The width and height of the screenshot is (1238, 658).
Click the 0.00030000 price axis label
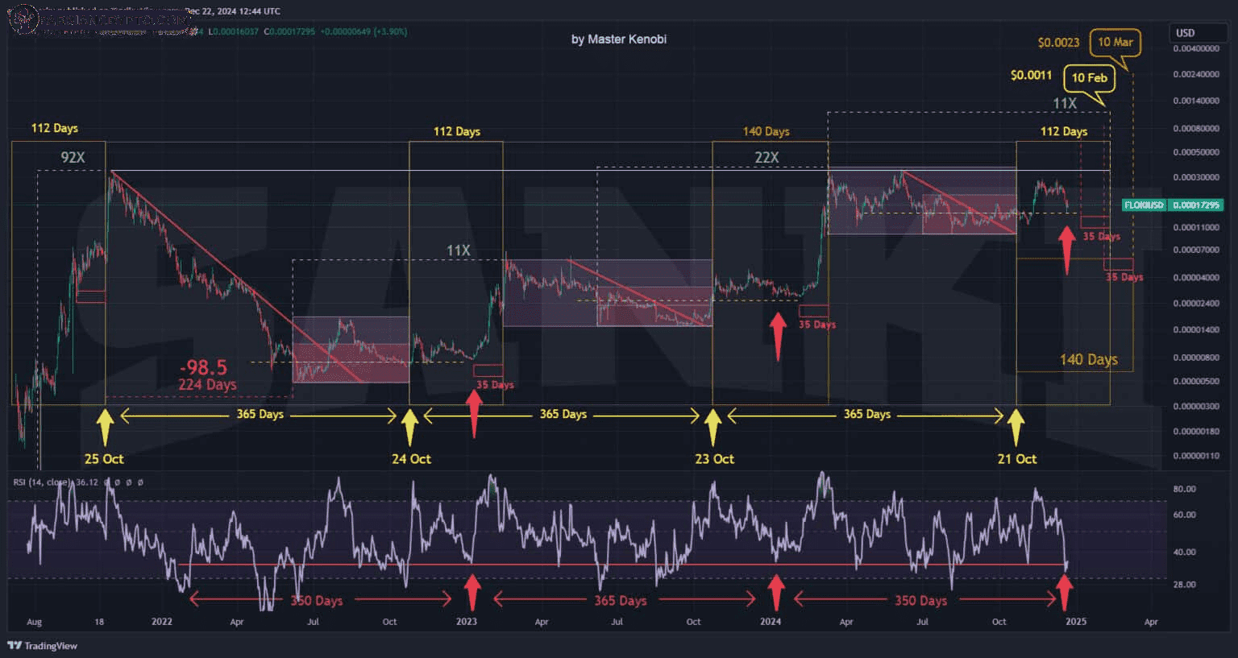pos(1196,178)
